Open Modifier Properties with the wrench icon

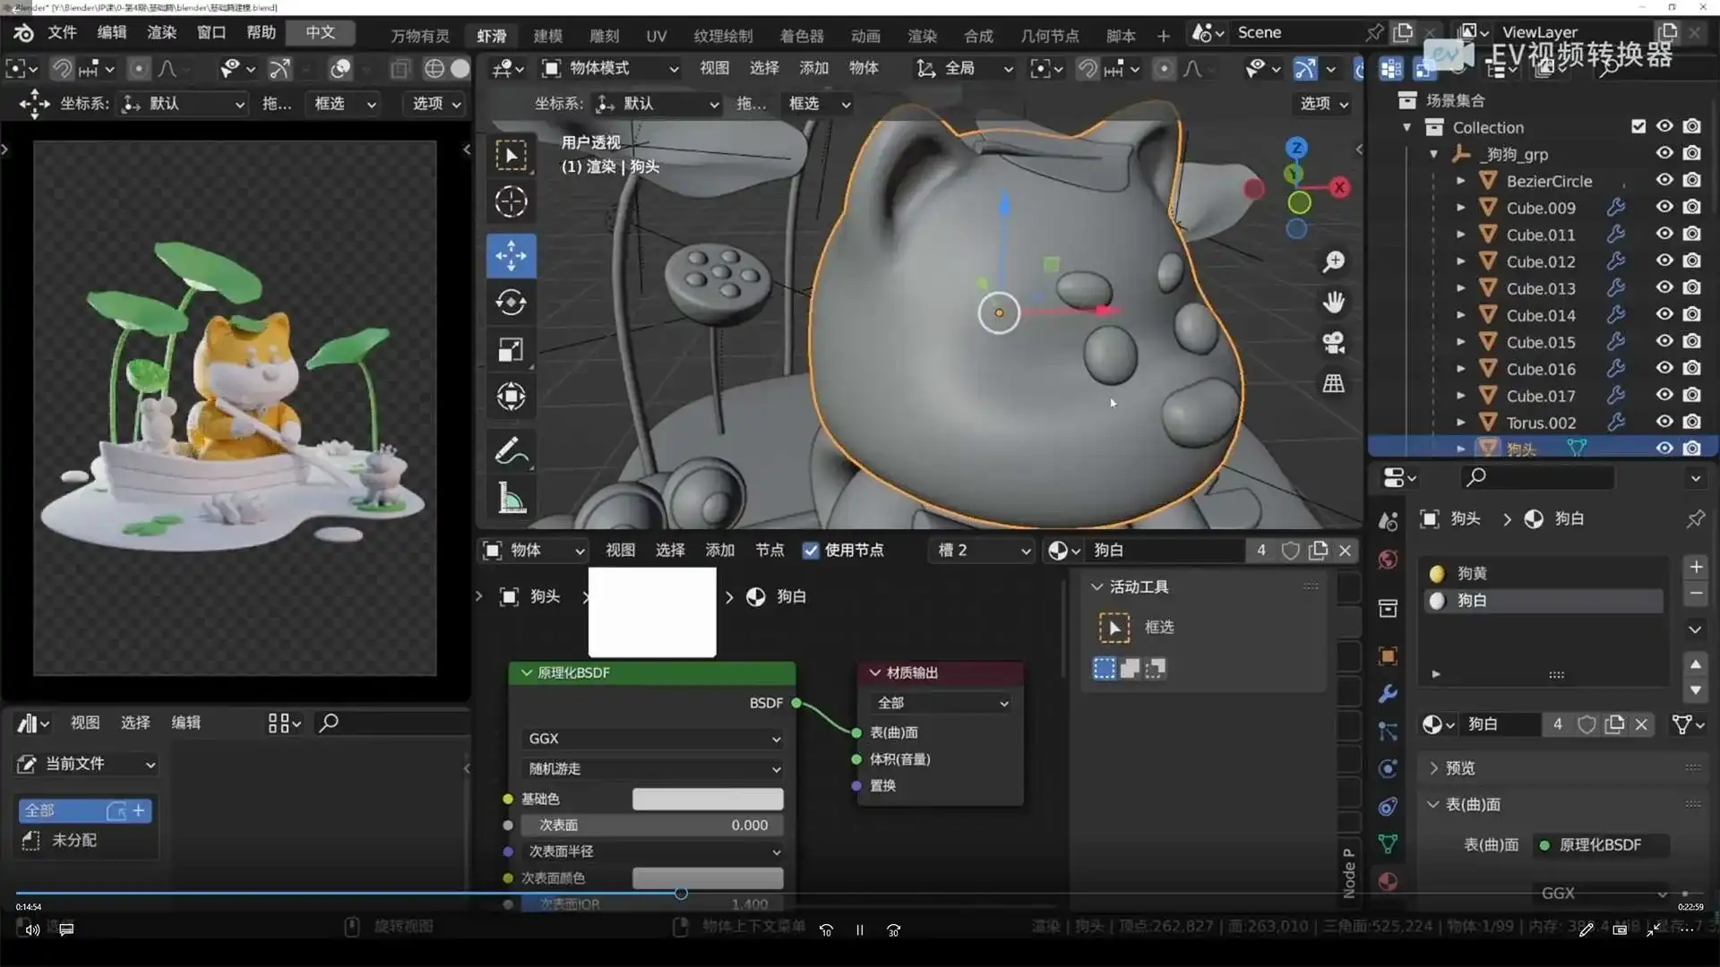coord(1387,694)
